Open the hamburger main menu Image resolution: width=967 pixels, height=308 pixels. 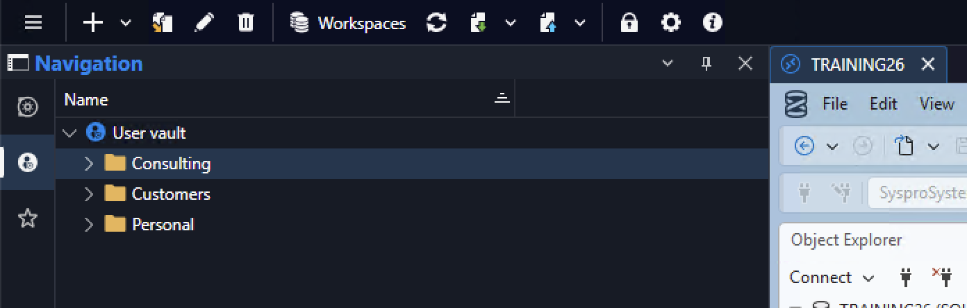pos(33,22)
